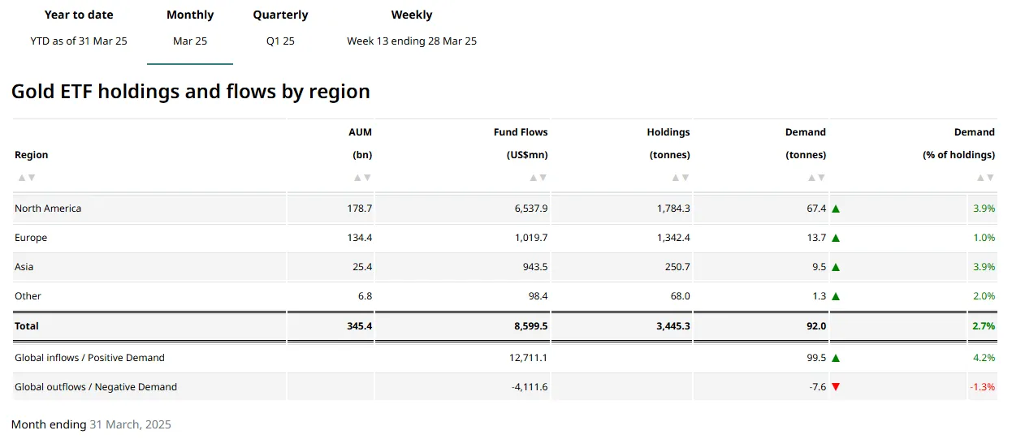Open the Quarterly Q1 25 tab
This screenshot has width=1012, height=439.
pyautogui.click(x=280, y=28)
